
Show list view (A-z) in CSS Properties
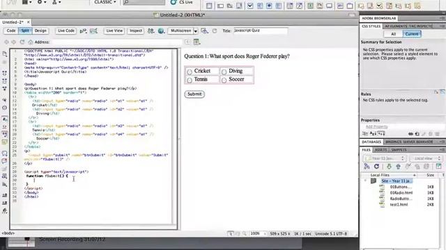(x=373, y=133)
